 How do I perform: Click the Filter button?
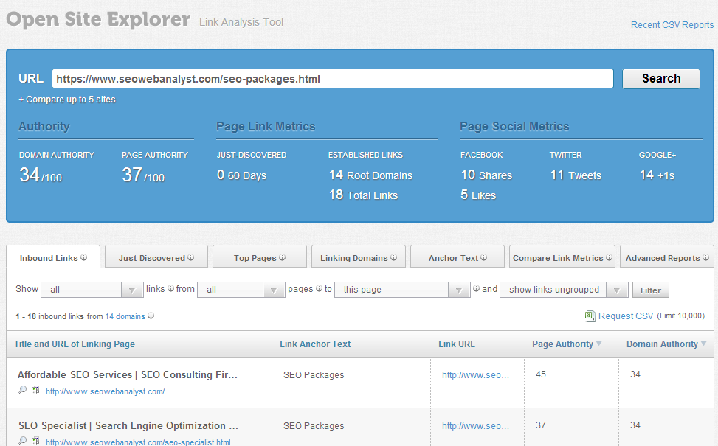pyautogui.click(x=651, y=290)
